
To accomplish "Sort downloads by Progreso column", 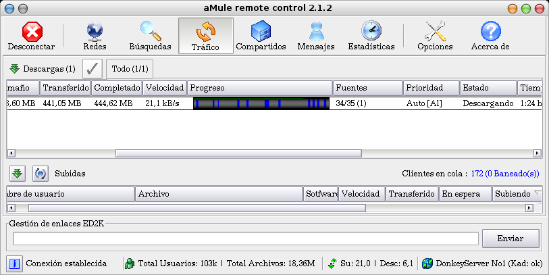I will coord(260,88).
